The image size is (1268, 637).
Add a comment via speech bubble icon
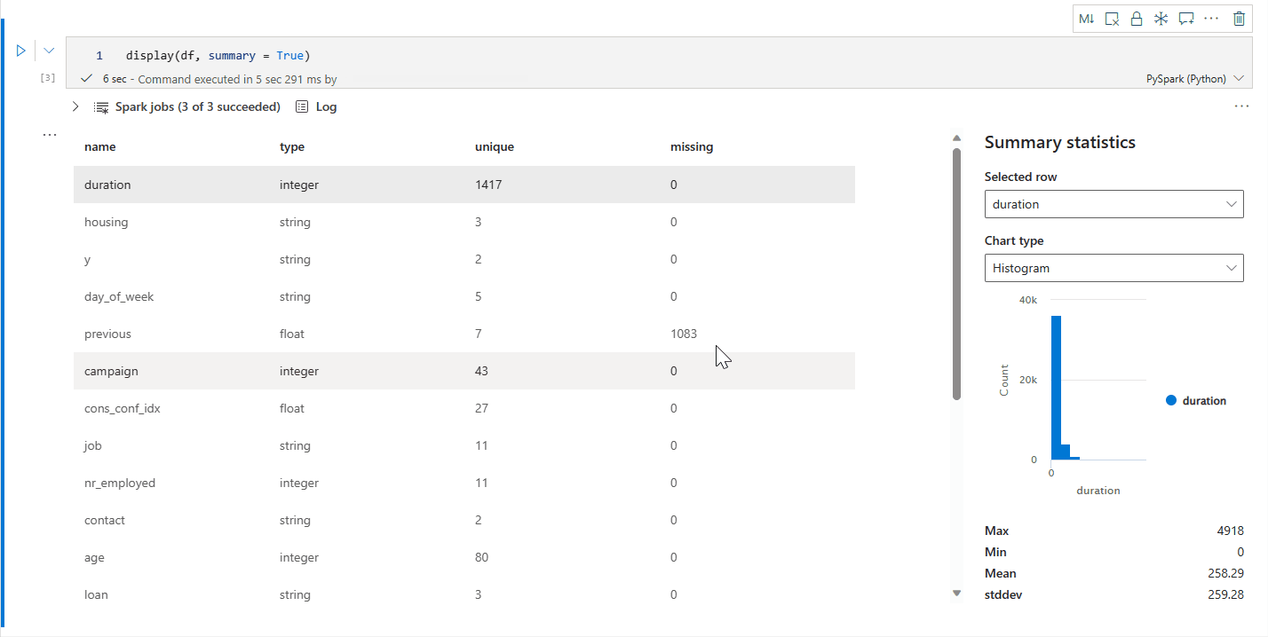click(1186, 19)
